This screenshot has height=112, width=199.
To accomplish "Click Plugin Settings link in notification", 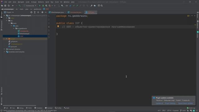I will (170, 103).
